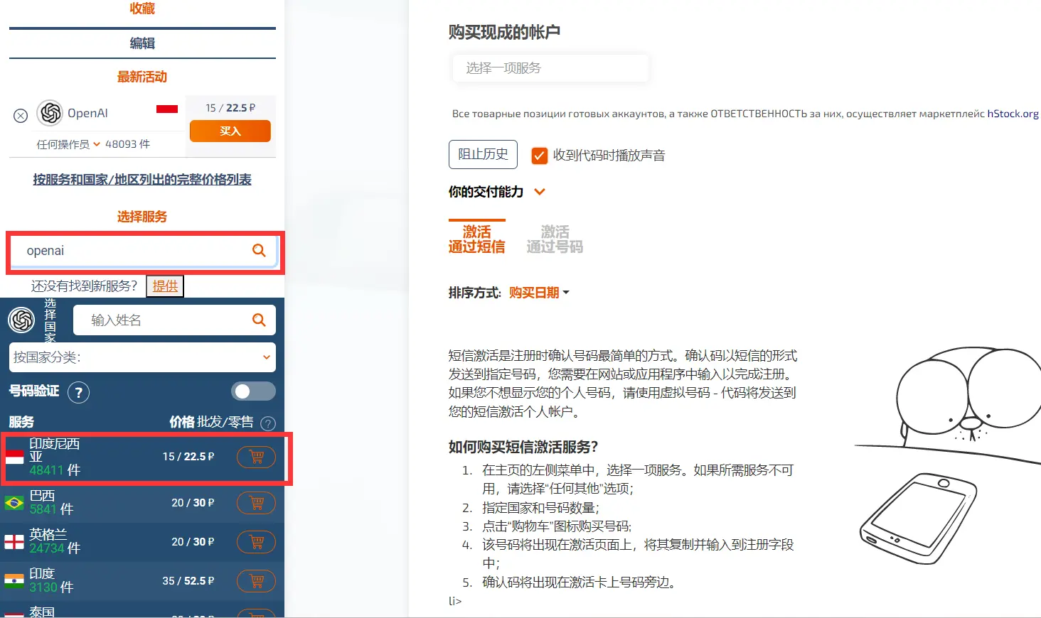The image size is (1041, 618).
Task: Uncheck play sound when code received
Action: 540,156
